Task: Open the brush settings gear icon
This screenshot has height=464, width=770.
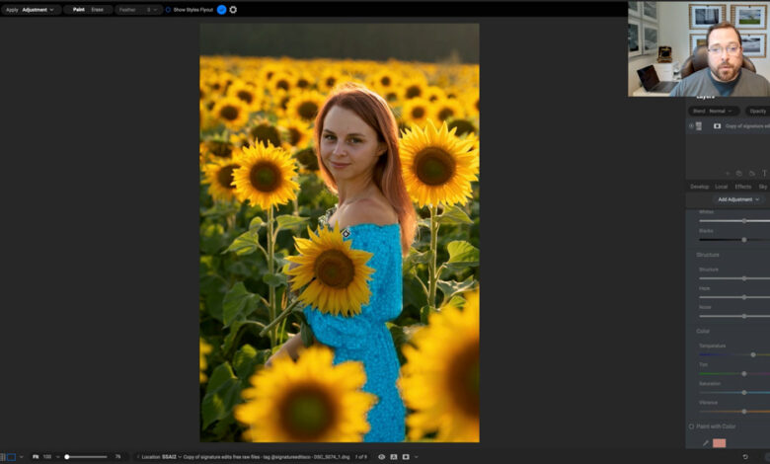Action: (233, 10)
